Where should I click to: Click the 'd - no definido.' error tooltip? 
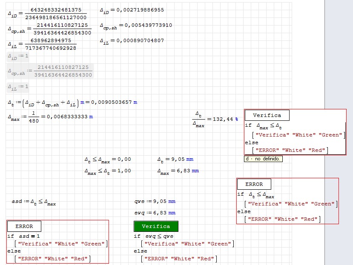pyautogui.click(x=263, y=159)
